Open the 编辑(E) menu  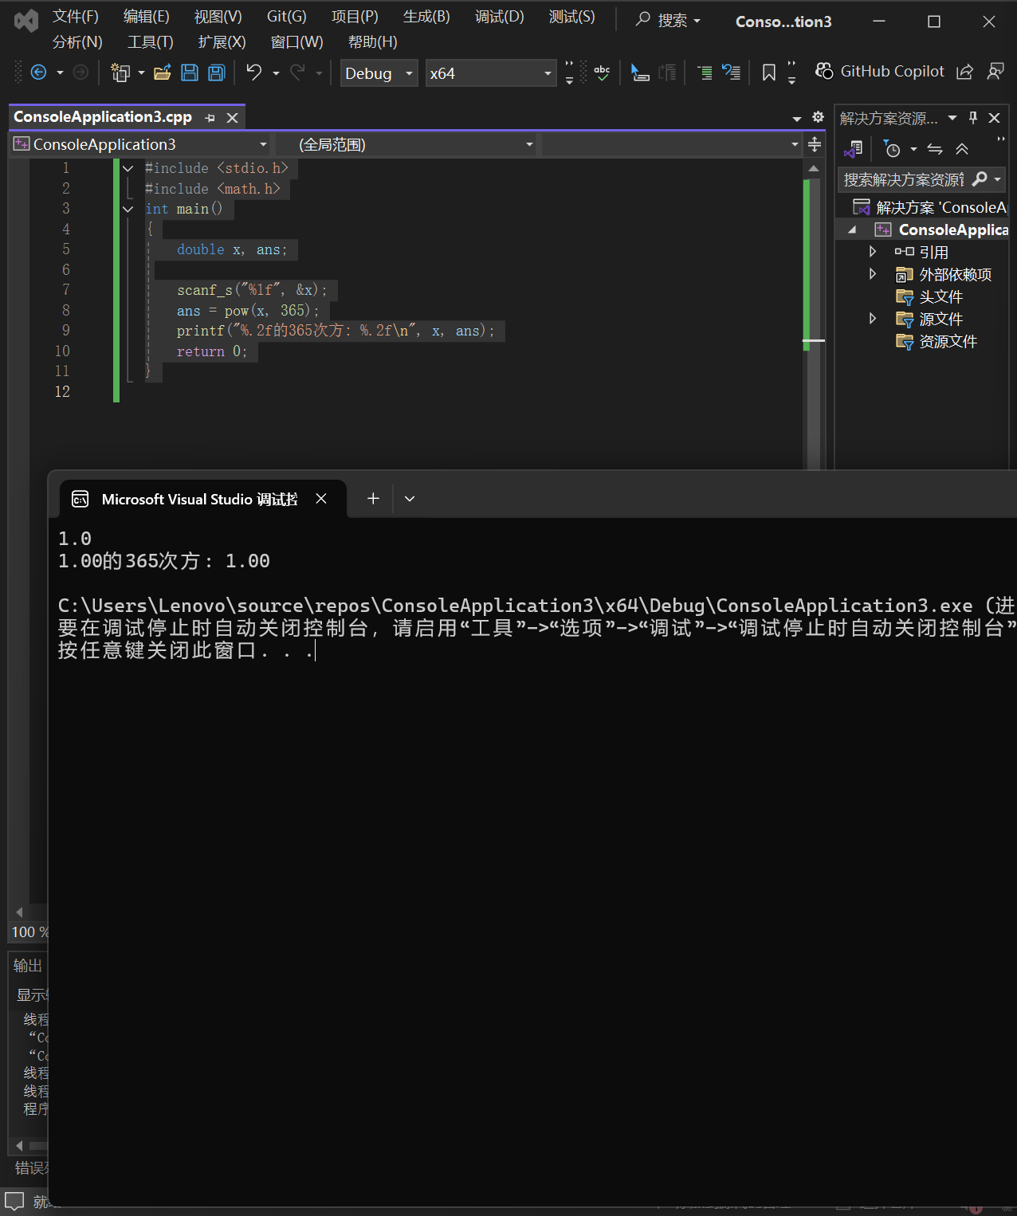tap(147, 17)
